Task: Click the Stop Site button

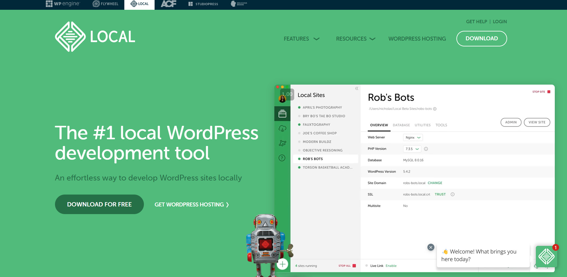Action: coord(541,92)
